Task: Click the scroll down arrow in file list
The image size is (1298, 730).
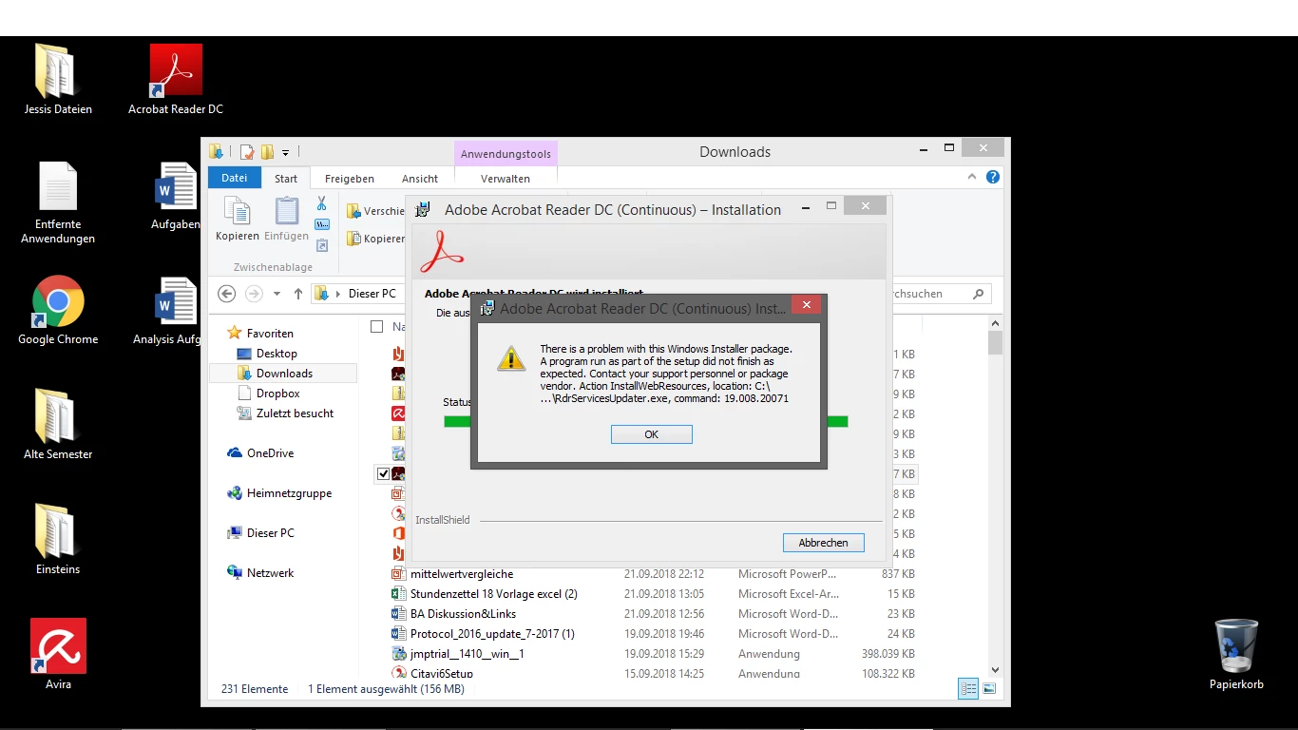Action: click(x=995, y=670)
